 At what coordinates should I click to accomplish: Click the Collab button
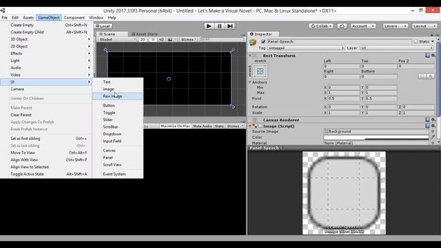pos(321,26)
